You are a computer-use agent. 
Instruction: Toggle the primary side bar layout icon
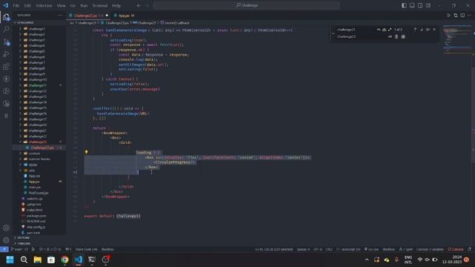(x=404, y=5)
